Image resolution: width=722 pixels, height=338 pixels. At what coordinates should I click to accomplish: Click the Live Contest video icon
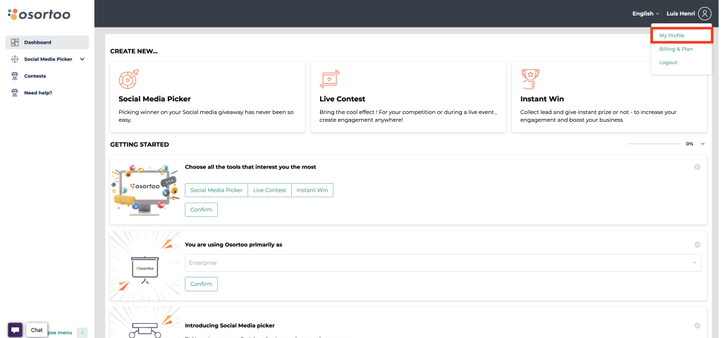[329, 79]
